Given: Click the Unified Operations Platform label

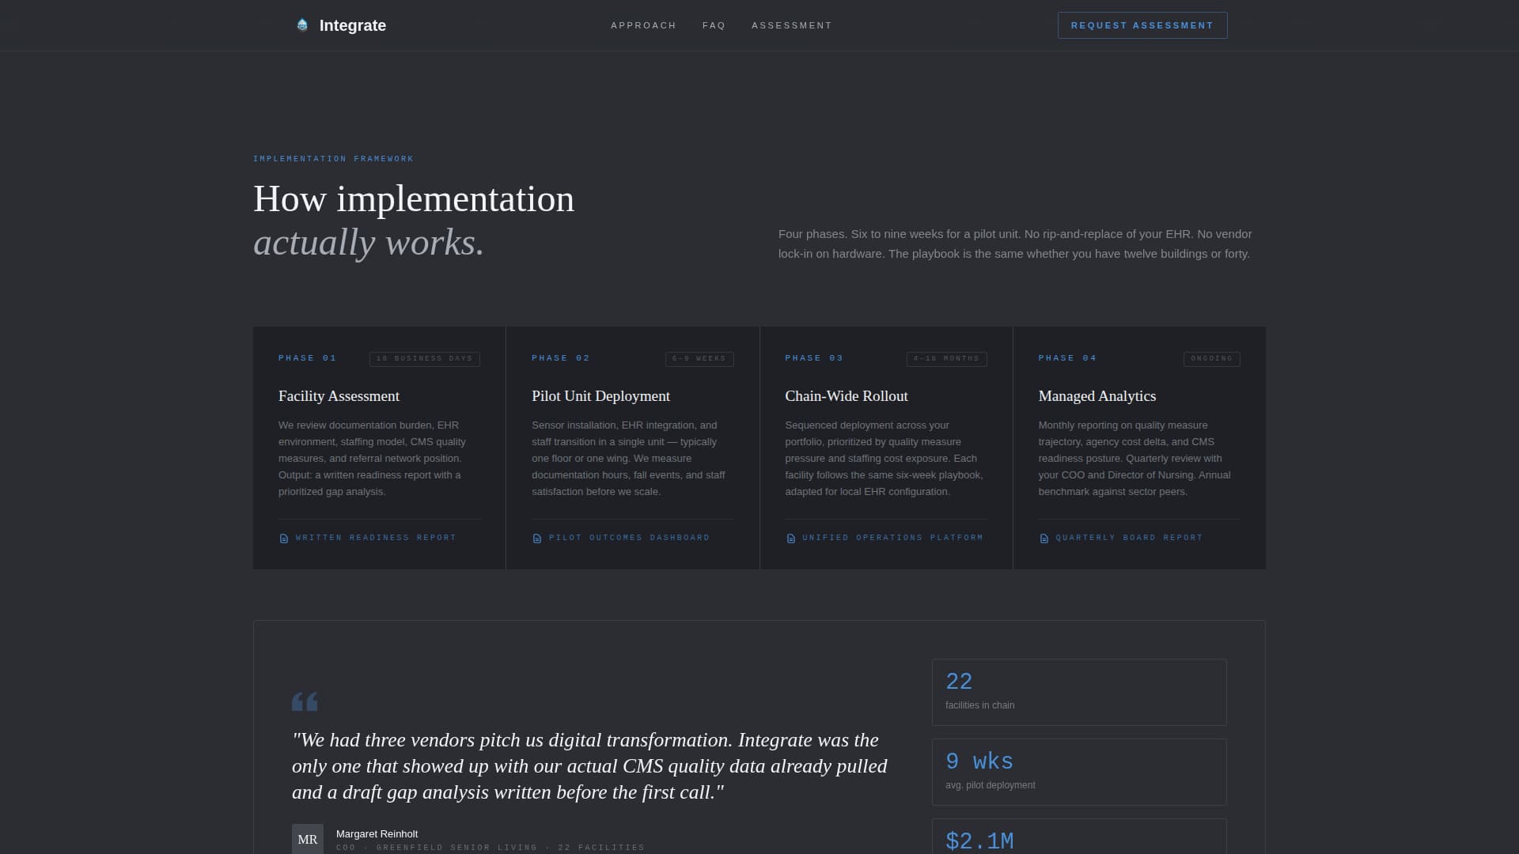Looking at the screenshot, I should click(892, 538).
